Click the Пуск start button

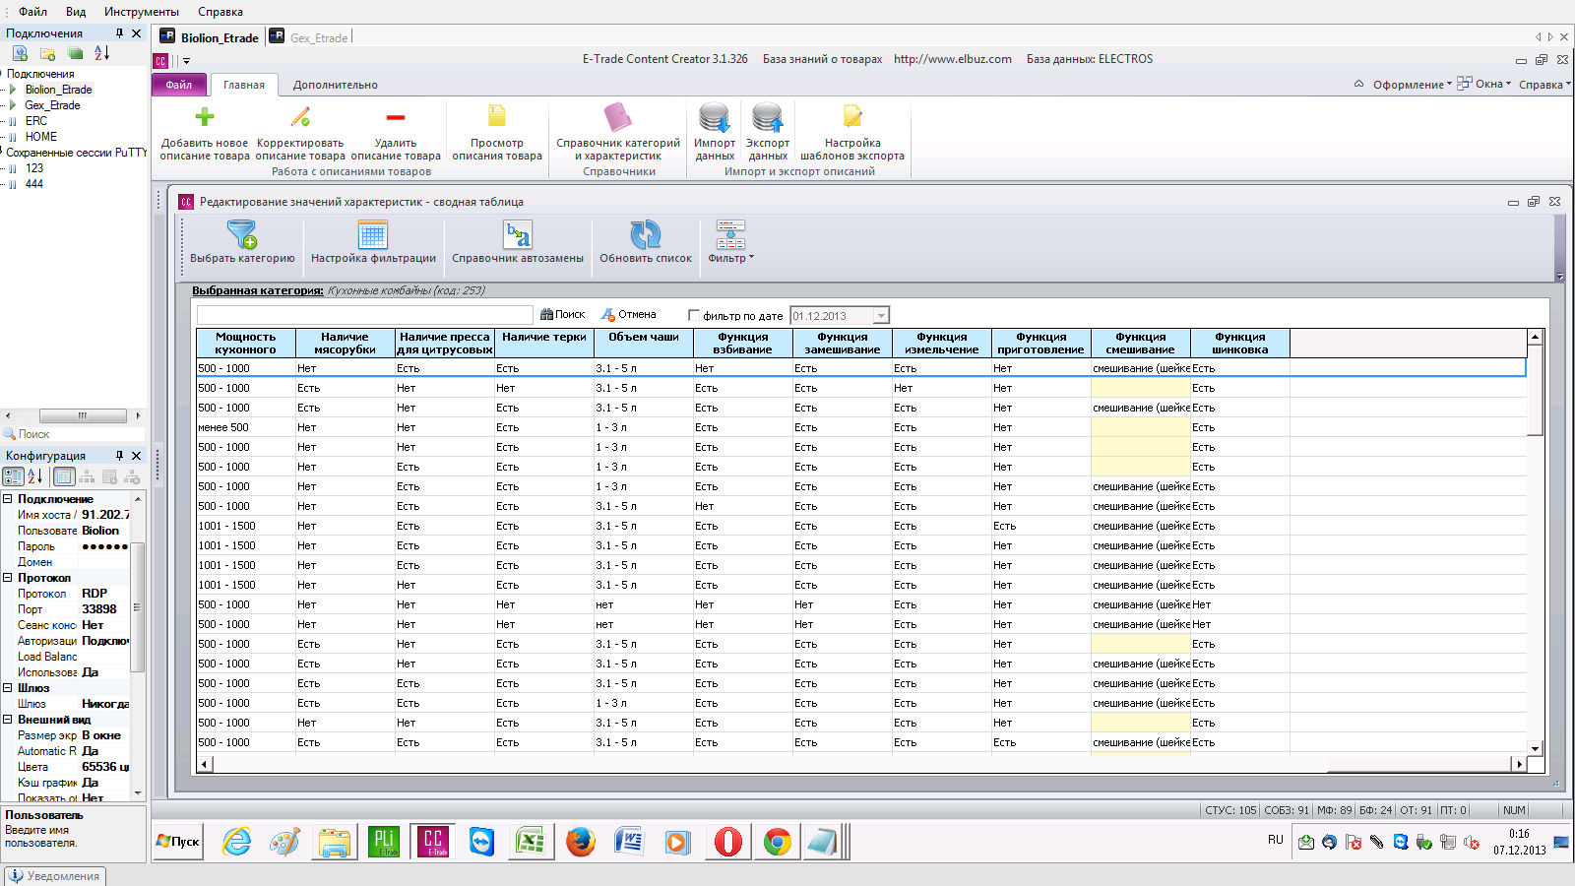(178, 842)
